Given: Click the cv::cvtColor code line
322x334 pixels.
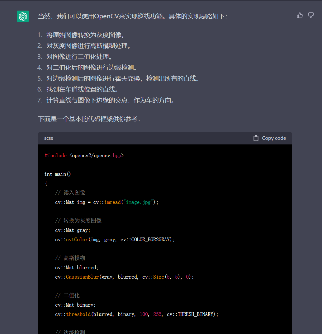Looking at the screenshot, I should pyautogui.click(x=115, y=240).
